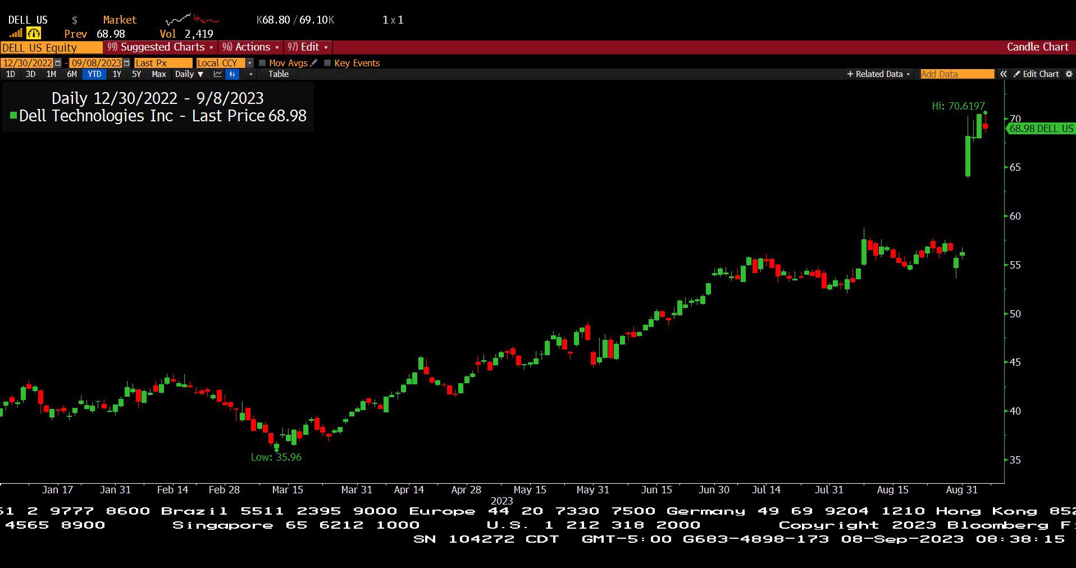1076x568 pixels.
Task: Select the 3D range tab
Action: click(x=30, y=74)
